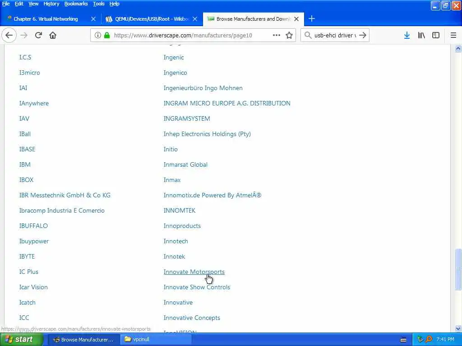
Task: Open the Inhep Electronics Holdings (Pty) link
Action: pos(207,134)
